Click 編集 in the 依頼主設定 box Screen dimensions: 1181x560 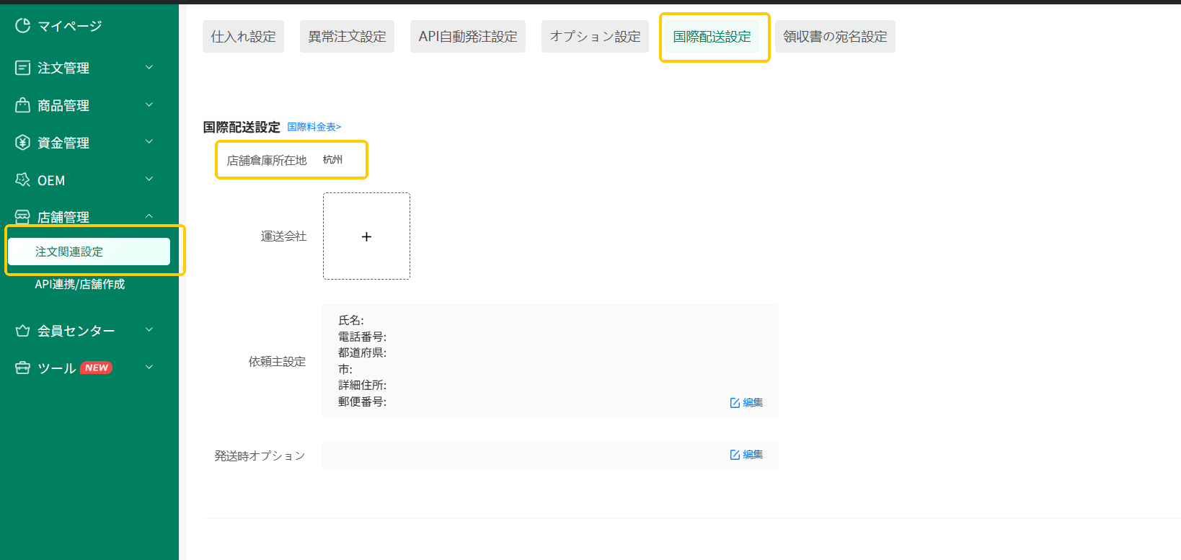coord(746,403)
